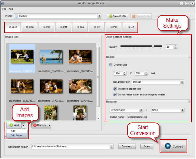Select thumbnail dreamstime_3270413
The image size is (196, 159).
click(x=80, y=86)
